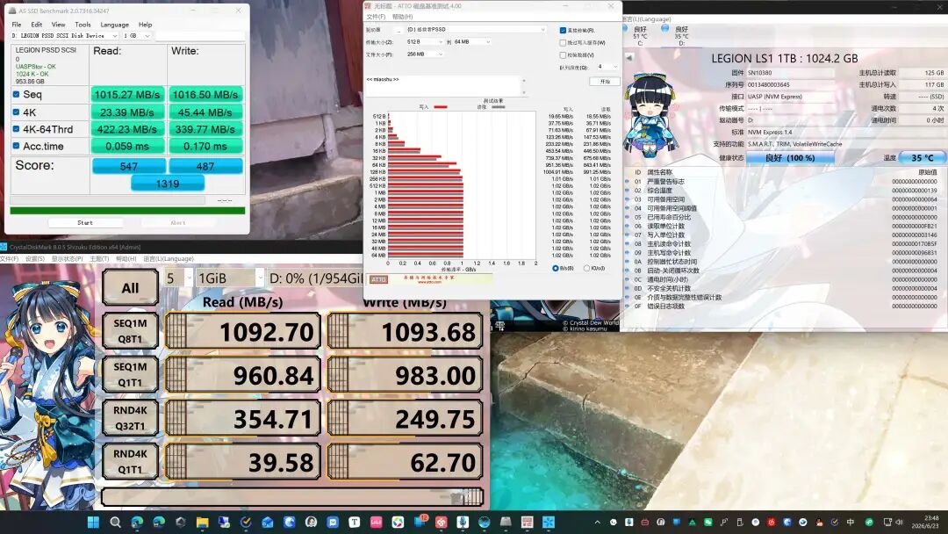Open the File menu in AS SSD
The image size is (948, 534).
click(x=17, y=25)
